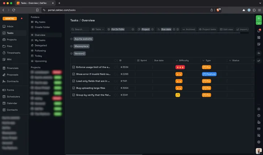Toggle light mode sun icon
Viewport: 263px width, 155px height.
click(259, 109)
